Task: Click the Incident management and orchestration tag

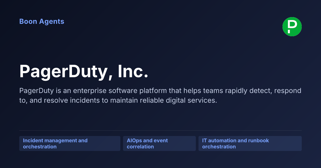Action: [x=70, y=143]
